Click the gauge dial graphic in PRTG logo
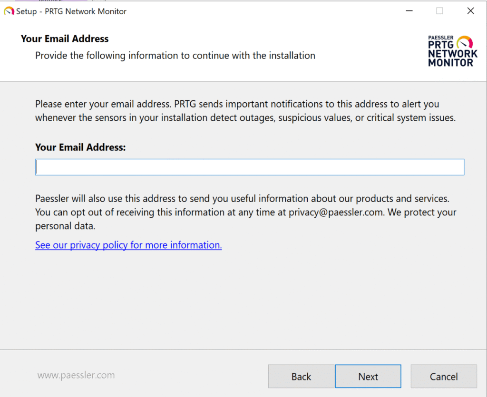Viewport: 487px width, 397px height. point(465,43)
